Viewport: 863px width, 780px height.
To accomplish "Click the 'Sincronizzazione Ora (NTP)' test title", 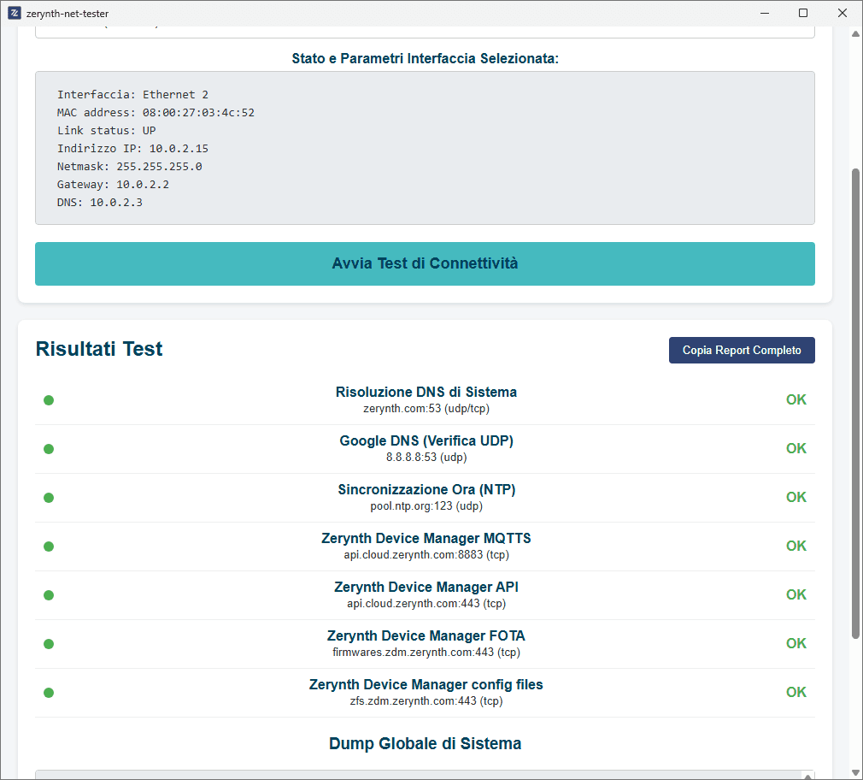I will click(426, 490).
